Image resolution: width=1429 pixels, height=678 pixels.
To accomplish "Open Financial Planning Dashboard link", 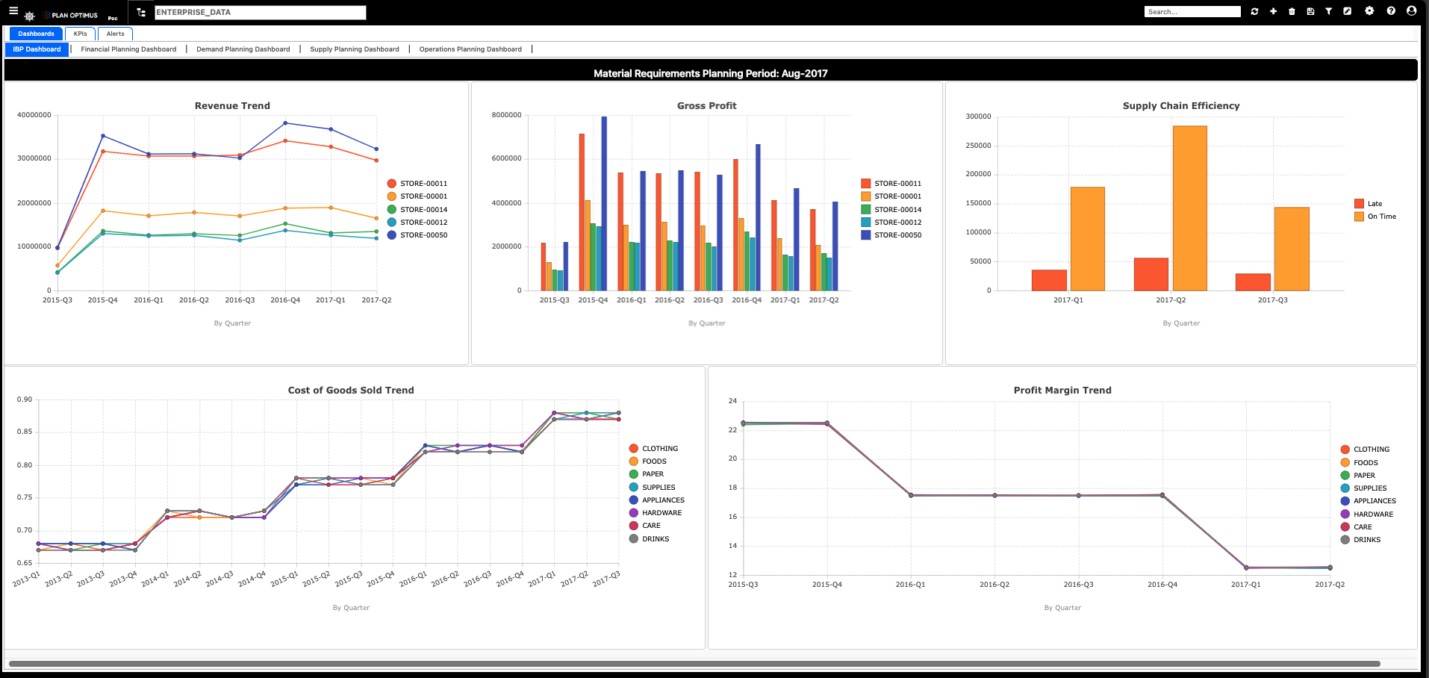I will [x=128, y=49].
